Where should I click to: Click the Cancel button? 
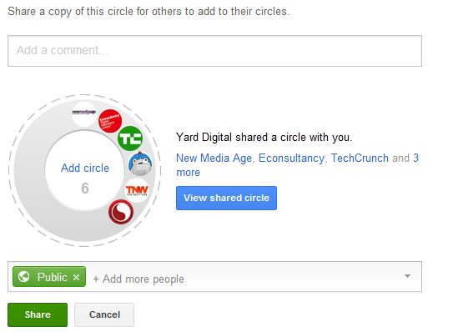click(x=104, y=314)
